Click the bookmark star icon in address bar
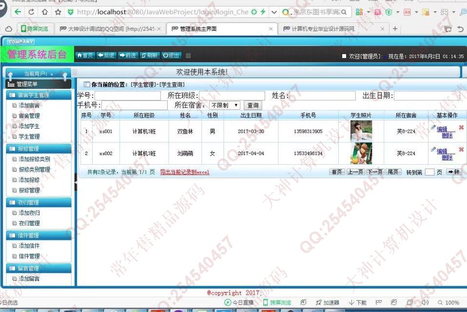The width and height of the screenshot is (467, 312). tap(58, 12)
